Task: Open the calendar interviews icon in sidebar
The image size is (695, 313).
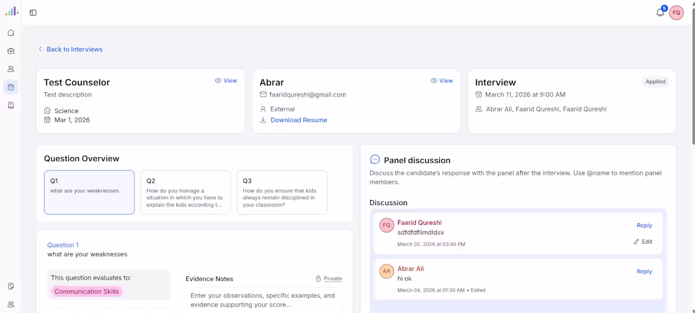Action: click(x=11, y=87)
